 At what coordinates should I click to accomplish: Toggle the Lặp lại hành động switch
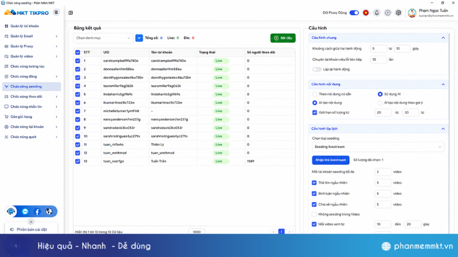click(x=317, y=70)
